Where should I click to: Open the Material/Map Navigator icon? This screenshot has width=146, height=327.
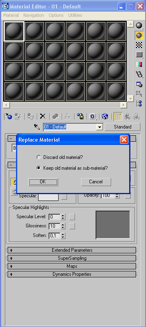pos(139,103)
